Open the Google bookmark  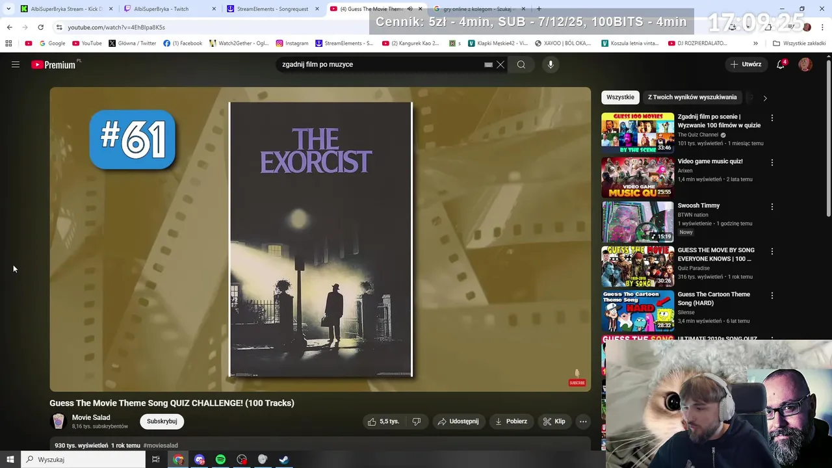52,44
